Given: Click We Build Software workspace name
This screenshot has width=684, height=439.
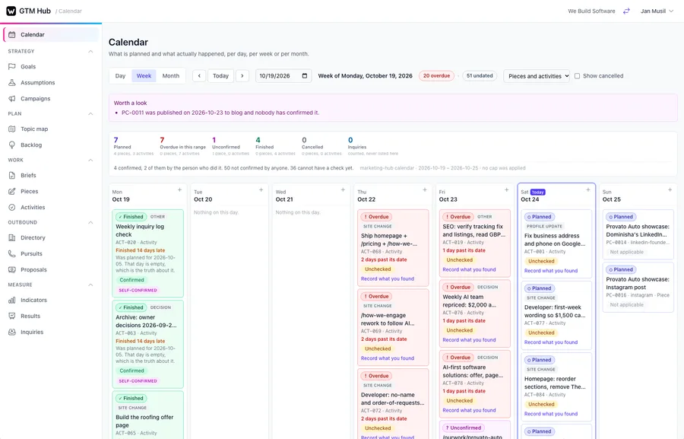Looking at the screenshot, I should 591,11.
